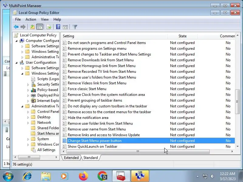
Task: Collapse the Computer Configuration node
Action: [x=16, y=41]
